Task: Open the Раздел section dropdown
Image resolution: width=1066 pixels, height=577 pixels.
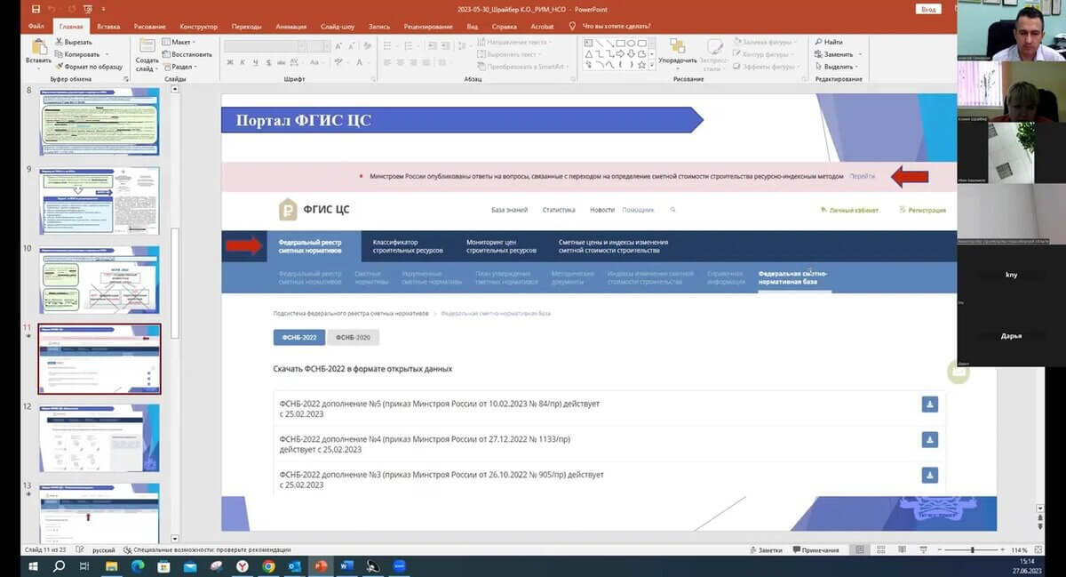Action: coord(181,67)
